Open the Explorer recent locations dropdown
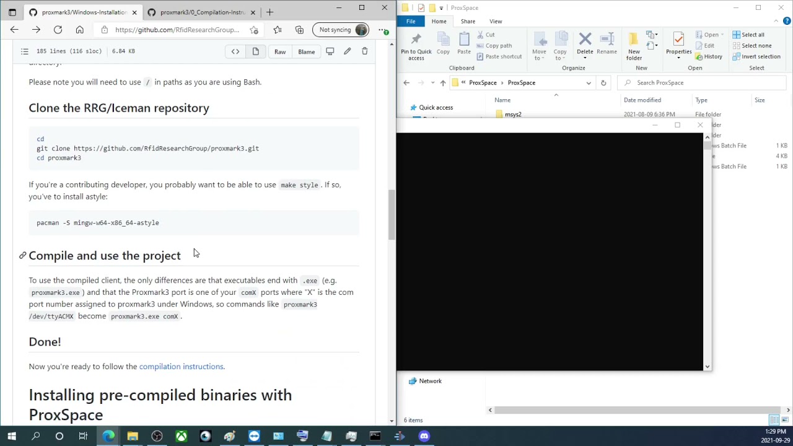793x446 pixels. 432,82
